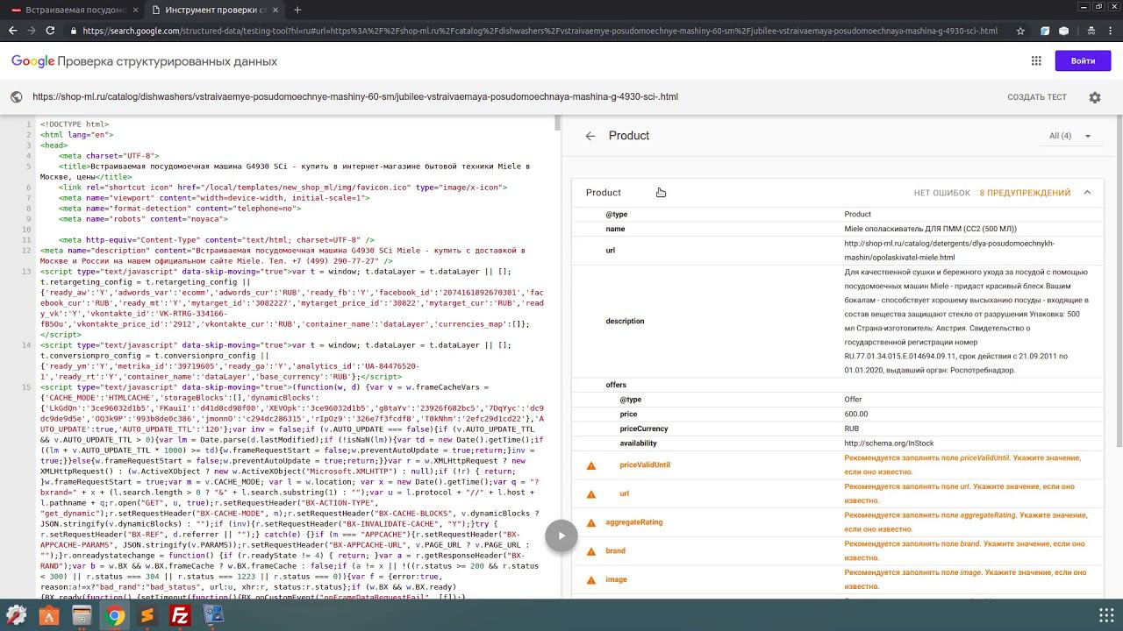Screen dimensions: 1123x631
Task: Open the file manager from the taskbar
Action: coord(82,615)
